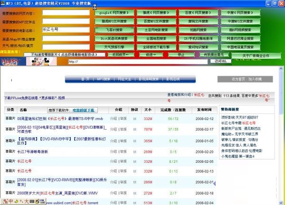Open the 首页 tab in page navigation
Viewport: 285px width, 205px height.
[x=85, y=79]
